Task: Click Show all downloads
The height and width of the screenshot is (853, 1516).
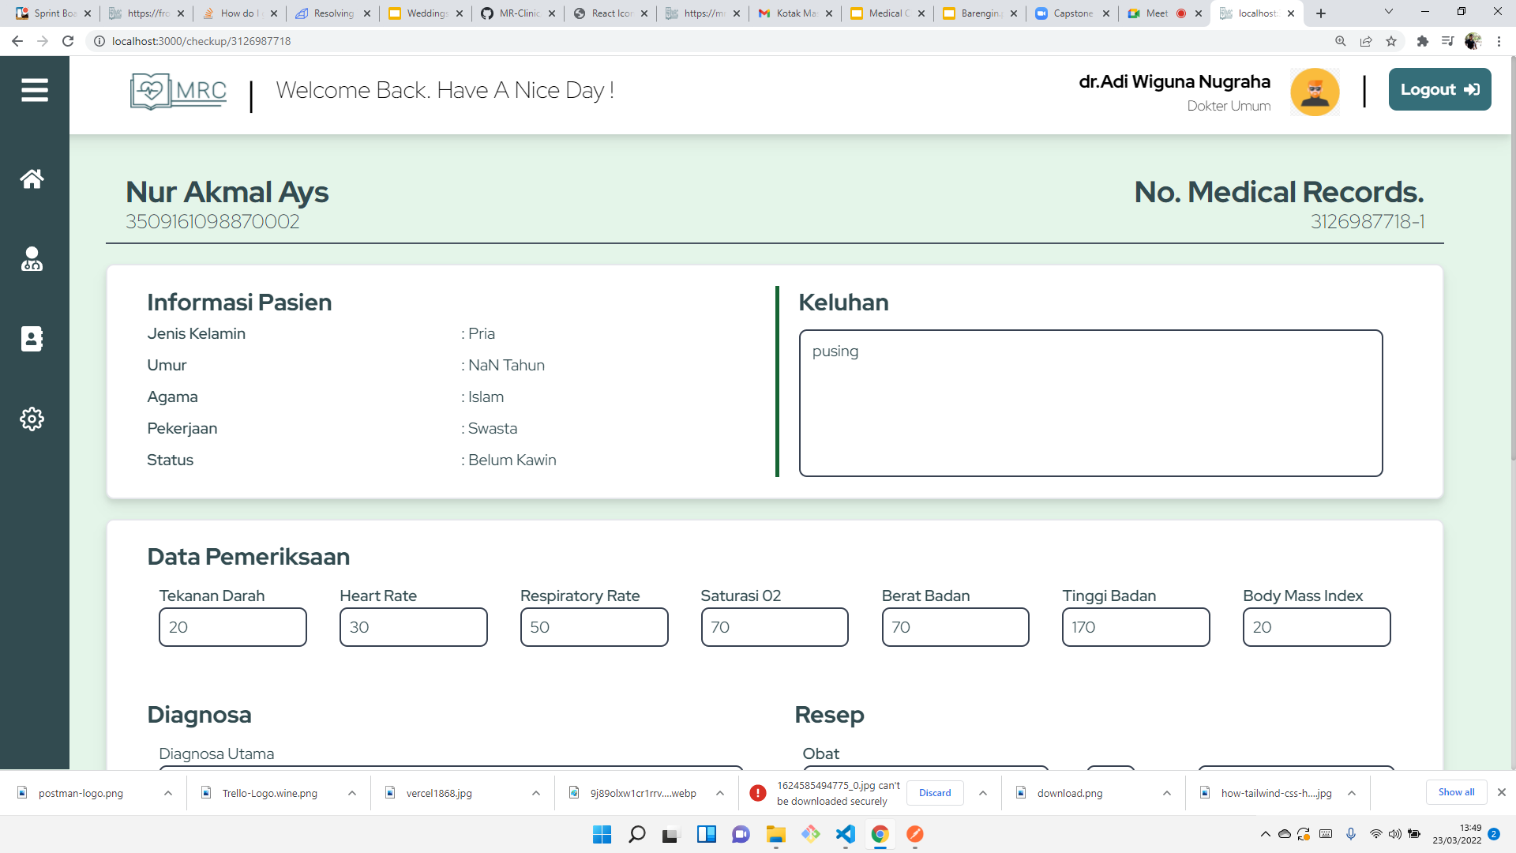Action: 1456,792
